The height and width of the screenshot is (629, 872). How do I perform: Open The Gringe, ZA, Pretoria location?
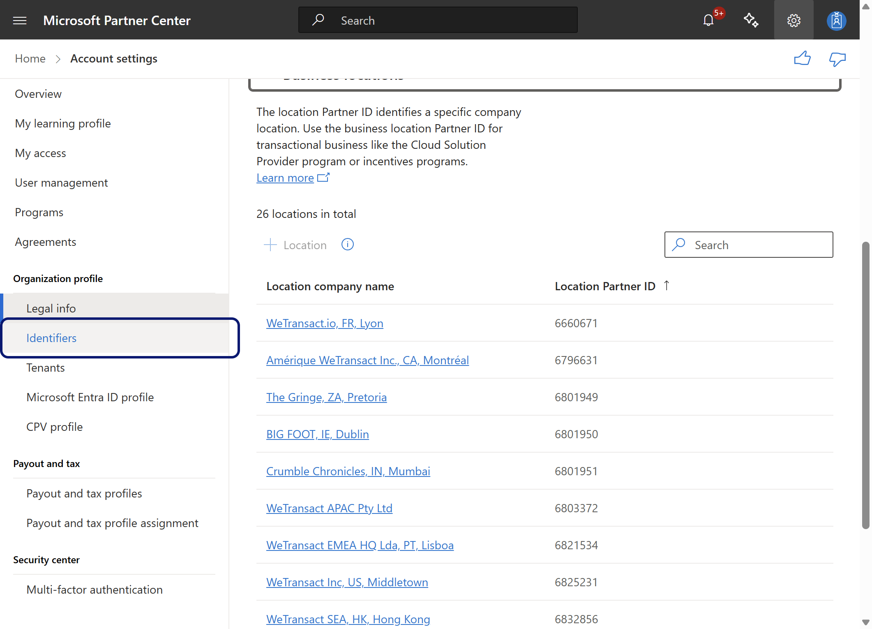(x=326, y=397)
